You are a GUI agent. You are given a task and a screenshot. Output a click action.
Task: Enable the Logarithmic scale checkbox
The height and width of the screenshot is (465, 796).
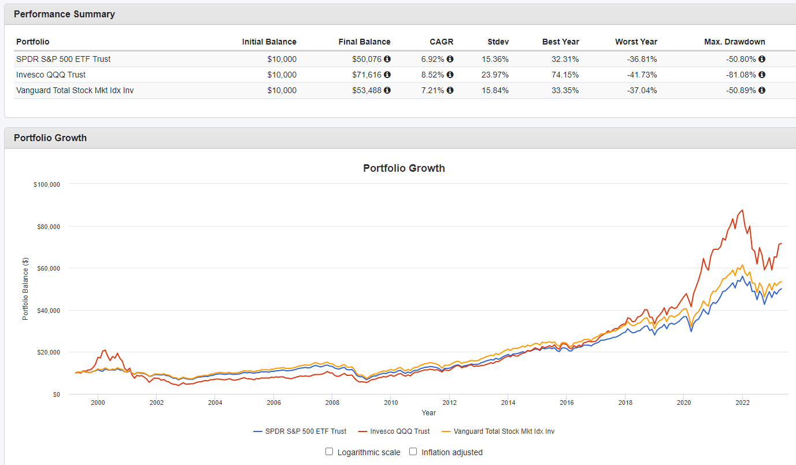click(x=329, y=452)
